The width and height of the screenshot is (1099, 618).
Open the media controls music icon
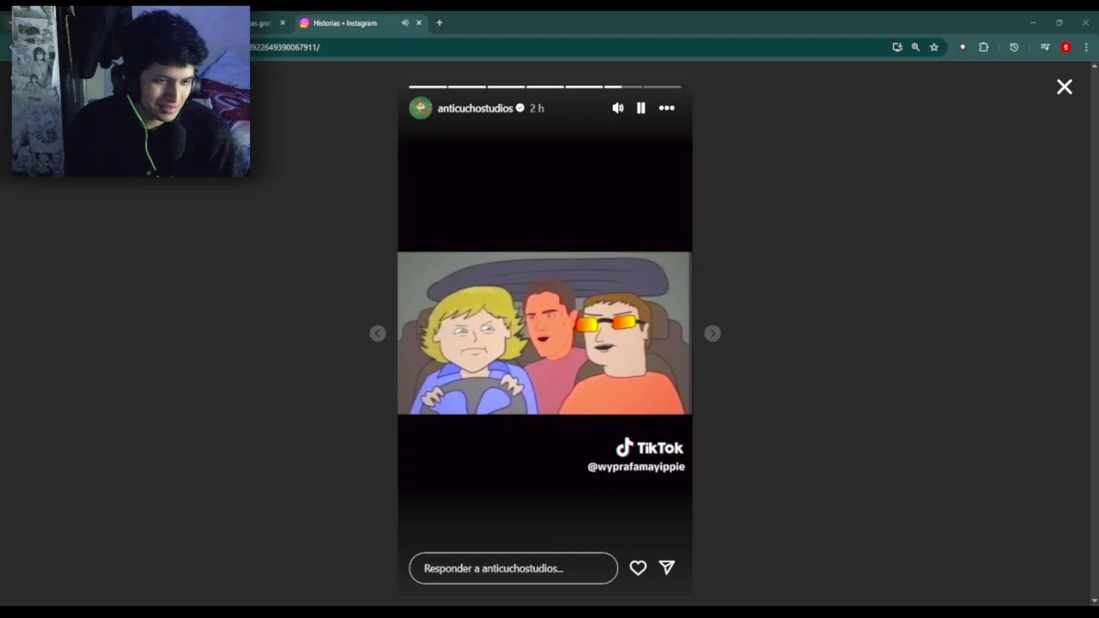point(1045,47)
